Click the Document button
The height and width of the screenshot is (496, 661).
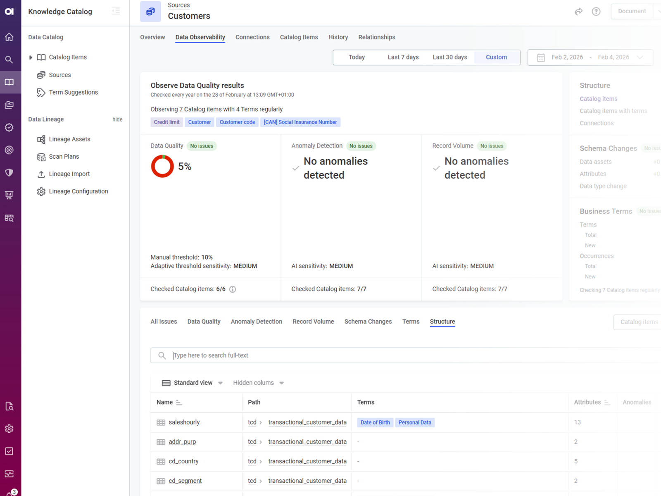point(631,12)
